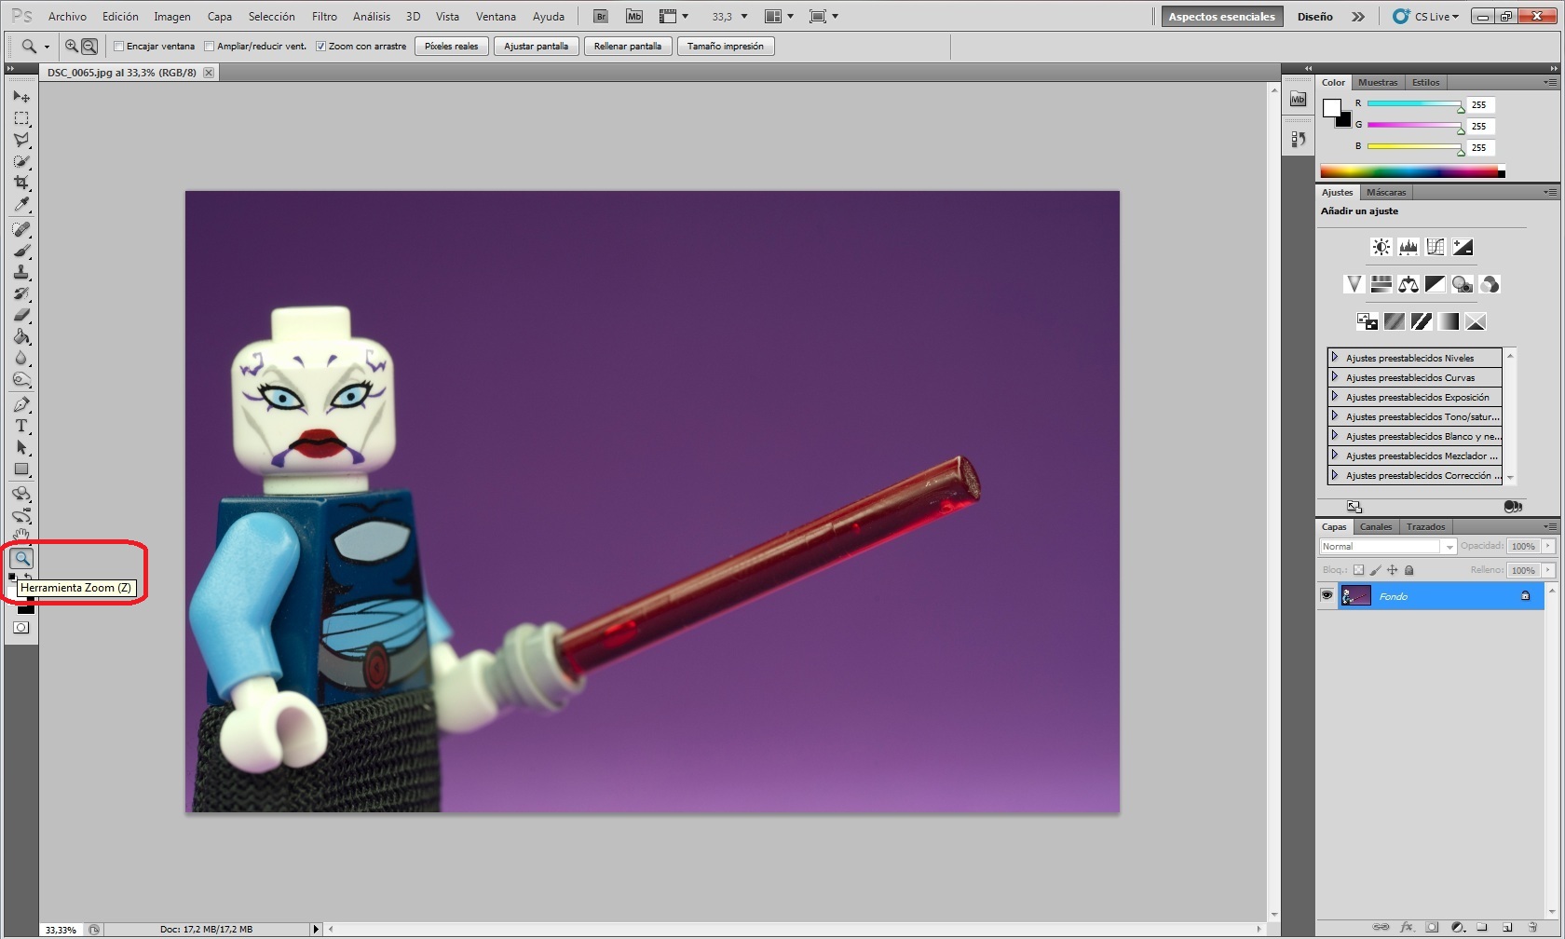
Task: Switch to the Canales tab
Action: pyautogui.click(x=1375, y=527)
